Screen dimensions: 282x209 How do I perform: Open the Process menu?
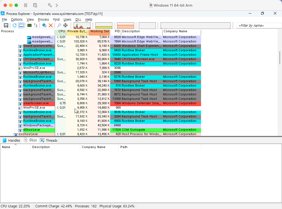(x=44, y=20)
